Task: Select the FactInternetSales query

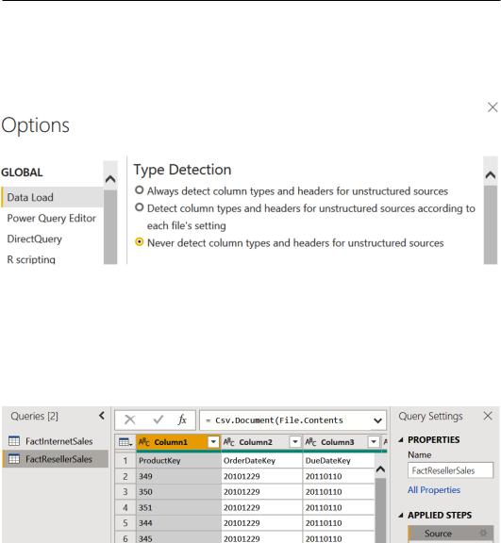Action: tap(56, 441)
